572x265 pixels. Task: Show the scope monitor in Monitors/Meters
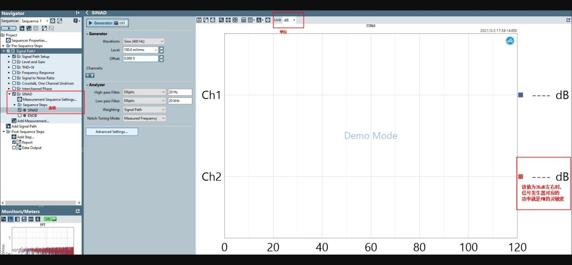point(4,219)
